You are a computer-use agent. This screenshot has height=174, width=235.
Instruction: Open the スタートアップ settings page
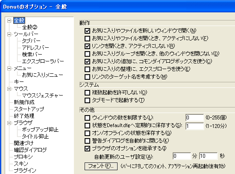pos(29,109)
